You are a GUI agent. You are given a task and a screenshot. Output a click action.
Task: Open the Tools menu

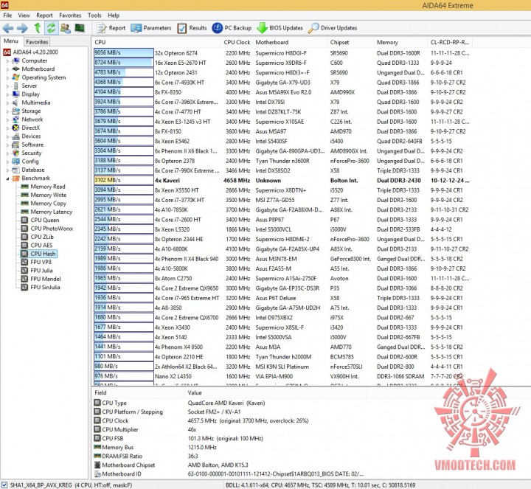(94, 15)
